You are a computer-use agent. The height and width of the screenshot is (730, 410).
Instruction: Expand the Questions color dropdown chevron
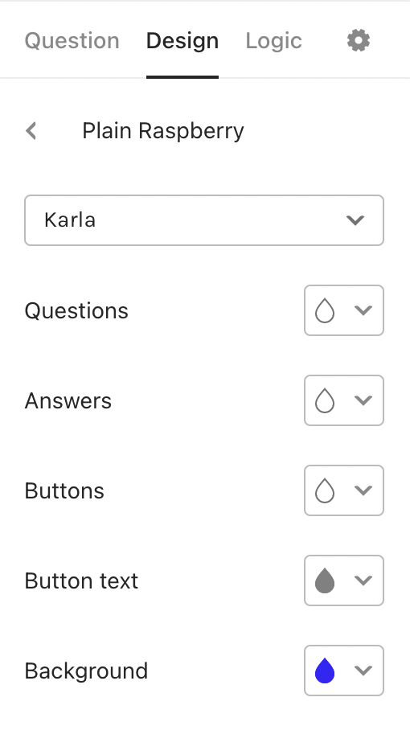(363, 310)
